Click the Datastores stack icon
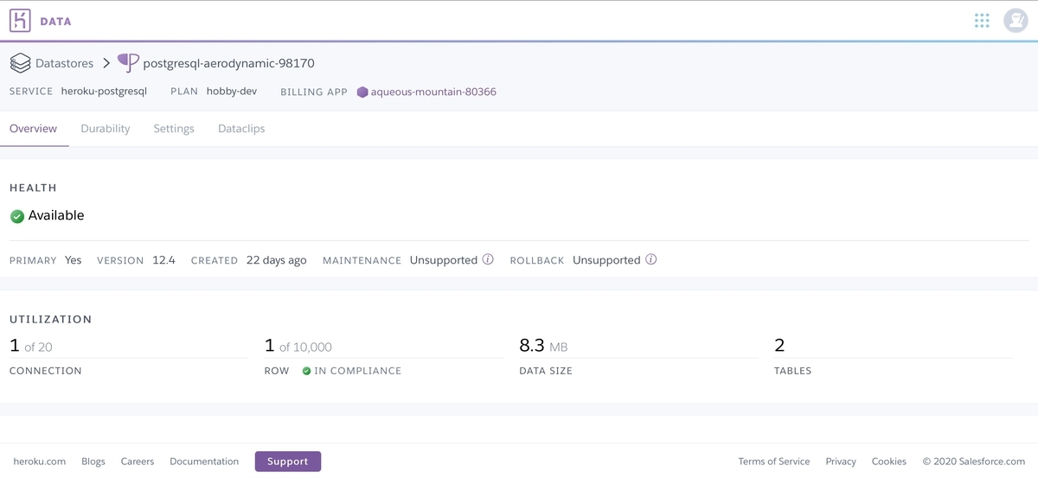This screenshot has height=478, width=1038. pos(20,63)
